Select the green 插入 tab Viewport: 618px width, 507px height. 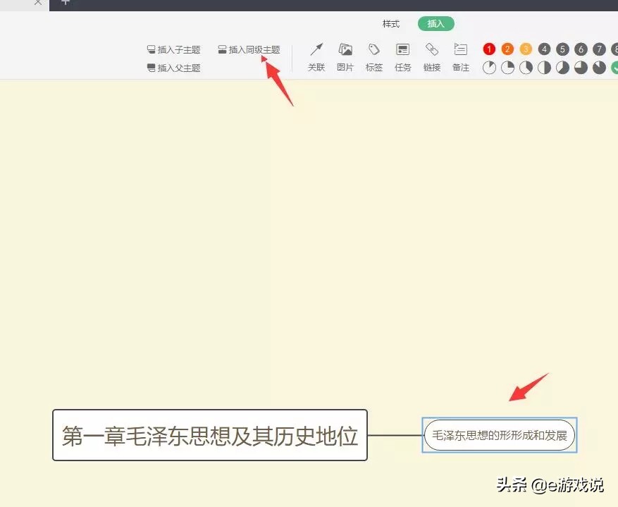click(x=436, y=24)
